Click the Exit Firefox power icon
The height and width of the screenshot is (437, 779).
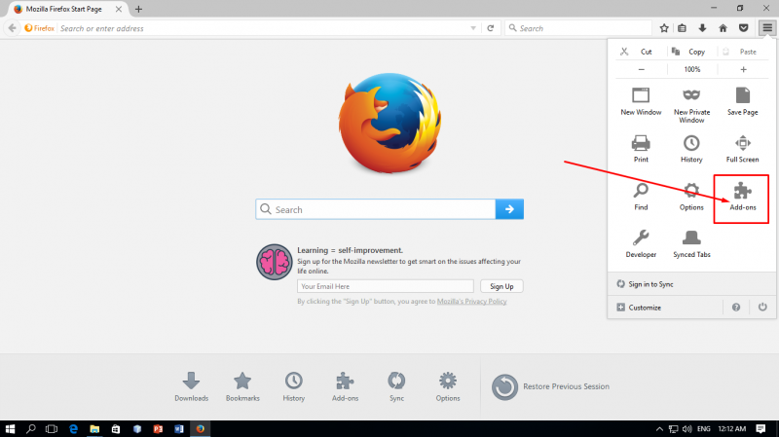pos(762,308)
